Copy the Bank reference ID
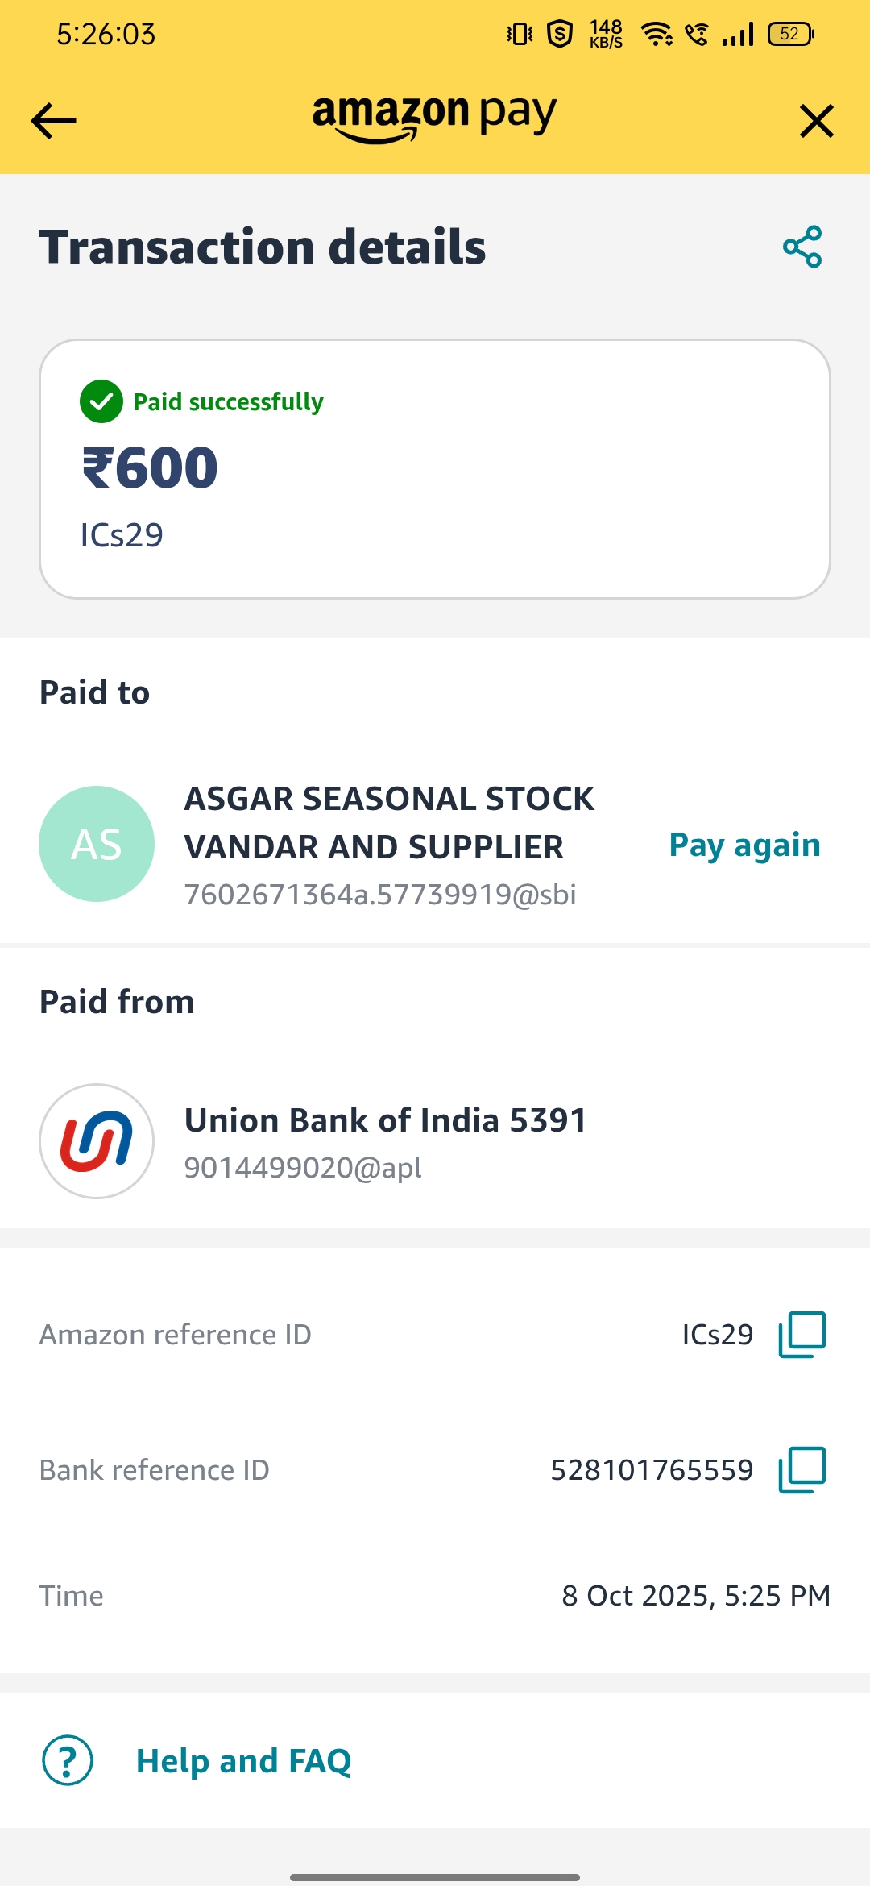Viewport: 870px width, 1886px height. 802,1470
